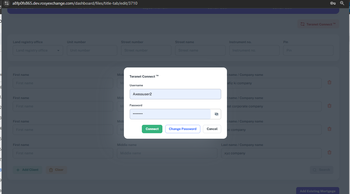
Task: Click the Change Password button
Action: [182, 129]
